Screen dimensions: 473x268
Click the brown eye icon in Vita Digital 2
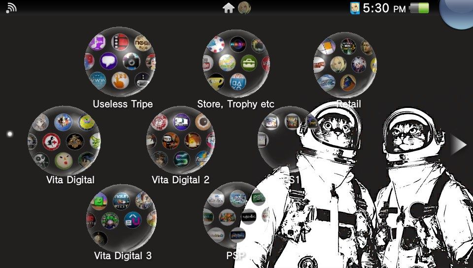(203, 122)
